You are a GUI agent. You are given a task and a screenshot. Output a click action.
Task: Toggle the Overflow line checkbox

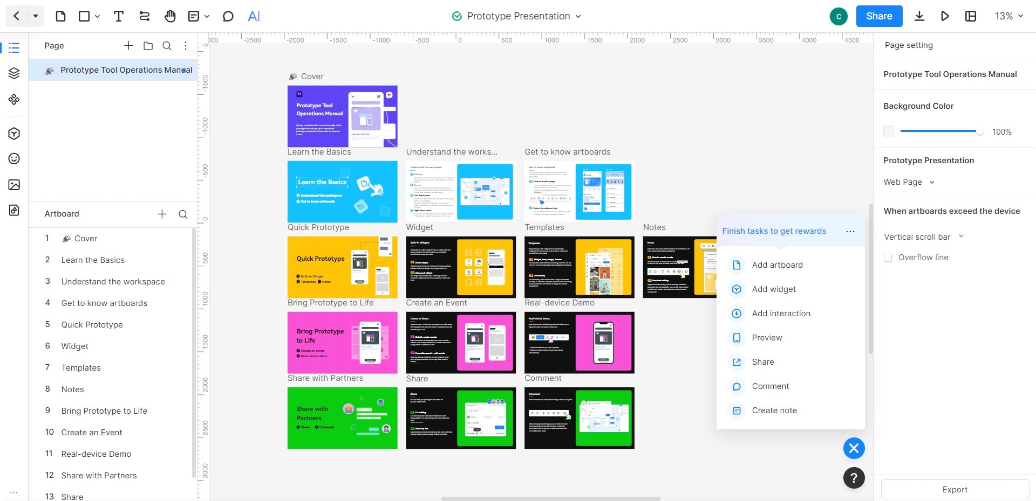888,258
